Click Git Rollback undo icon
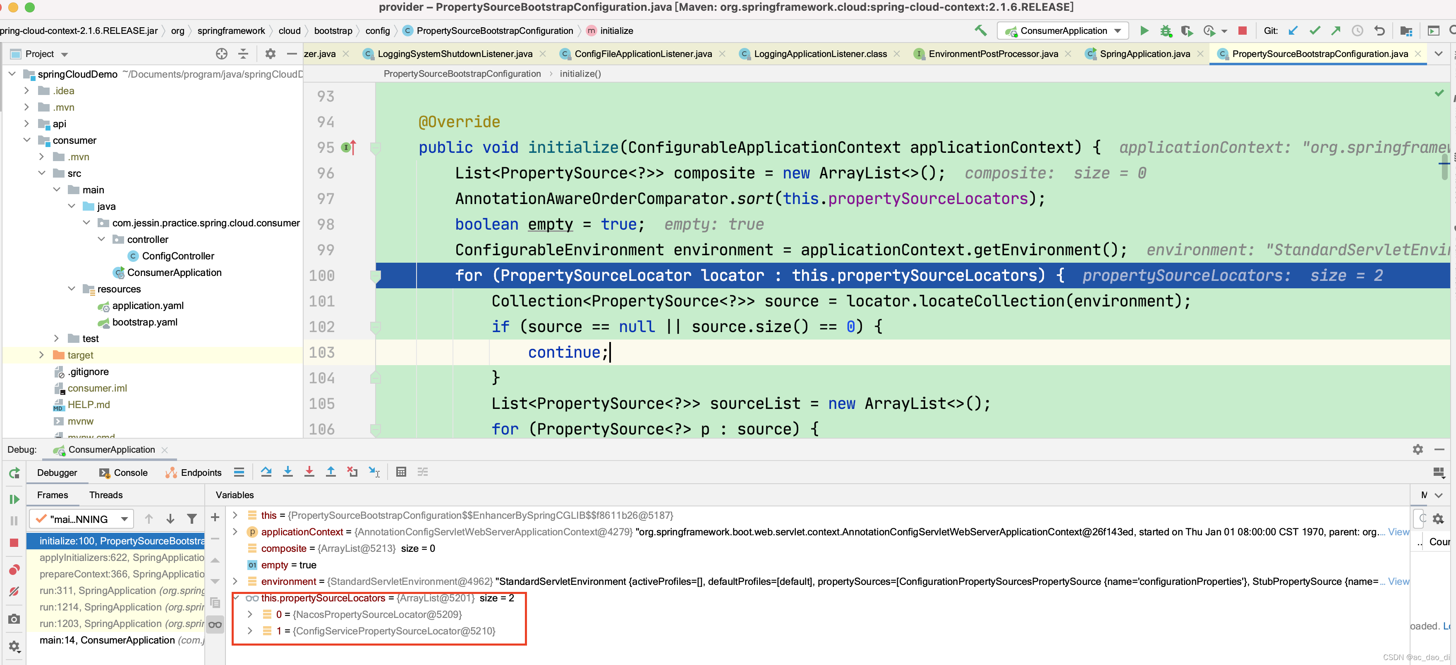Image resolution: width=1456 pixels, height=665 pixels. 1380,31
